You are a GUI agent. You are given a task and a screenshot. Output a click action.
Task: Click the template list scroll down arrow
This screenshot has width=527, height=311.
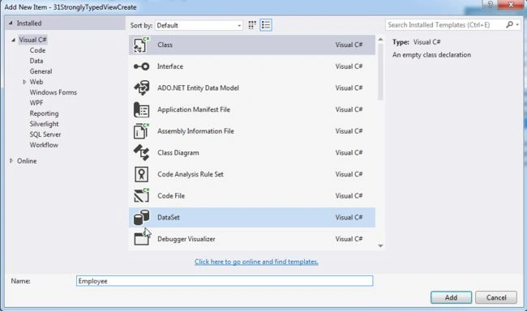[380, 246]
